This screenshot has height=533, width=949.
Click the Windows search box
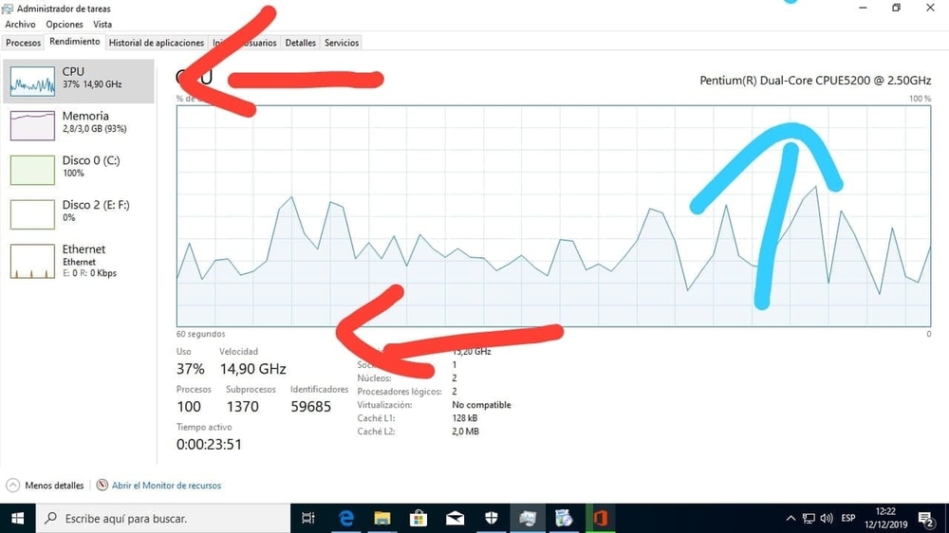click(161, 518)
